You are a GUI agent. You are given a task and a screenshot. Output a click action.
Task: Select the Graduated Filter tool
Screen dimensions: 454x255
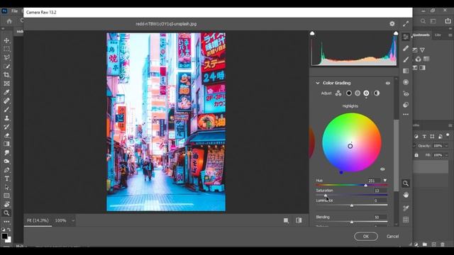[406, 71]
